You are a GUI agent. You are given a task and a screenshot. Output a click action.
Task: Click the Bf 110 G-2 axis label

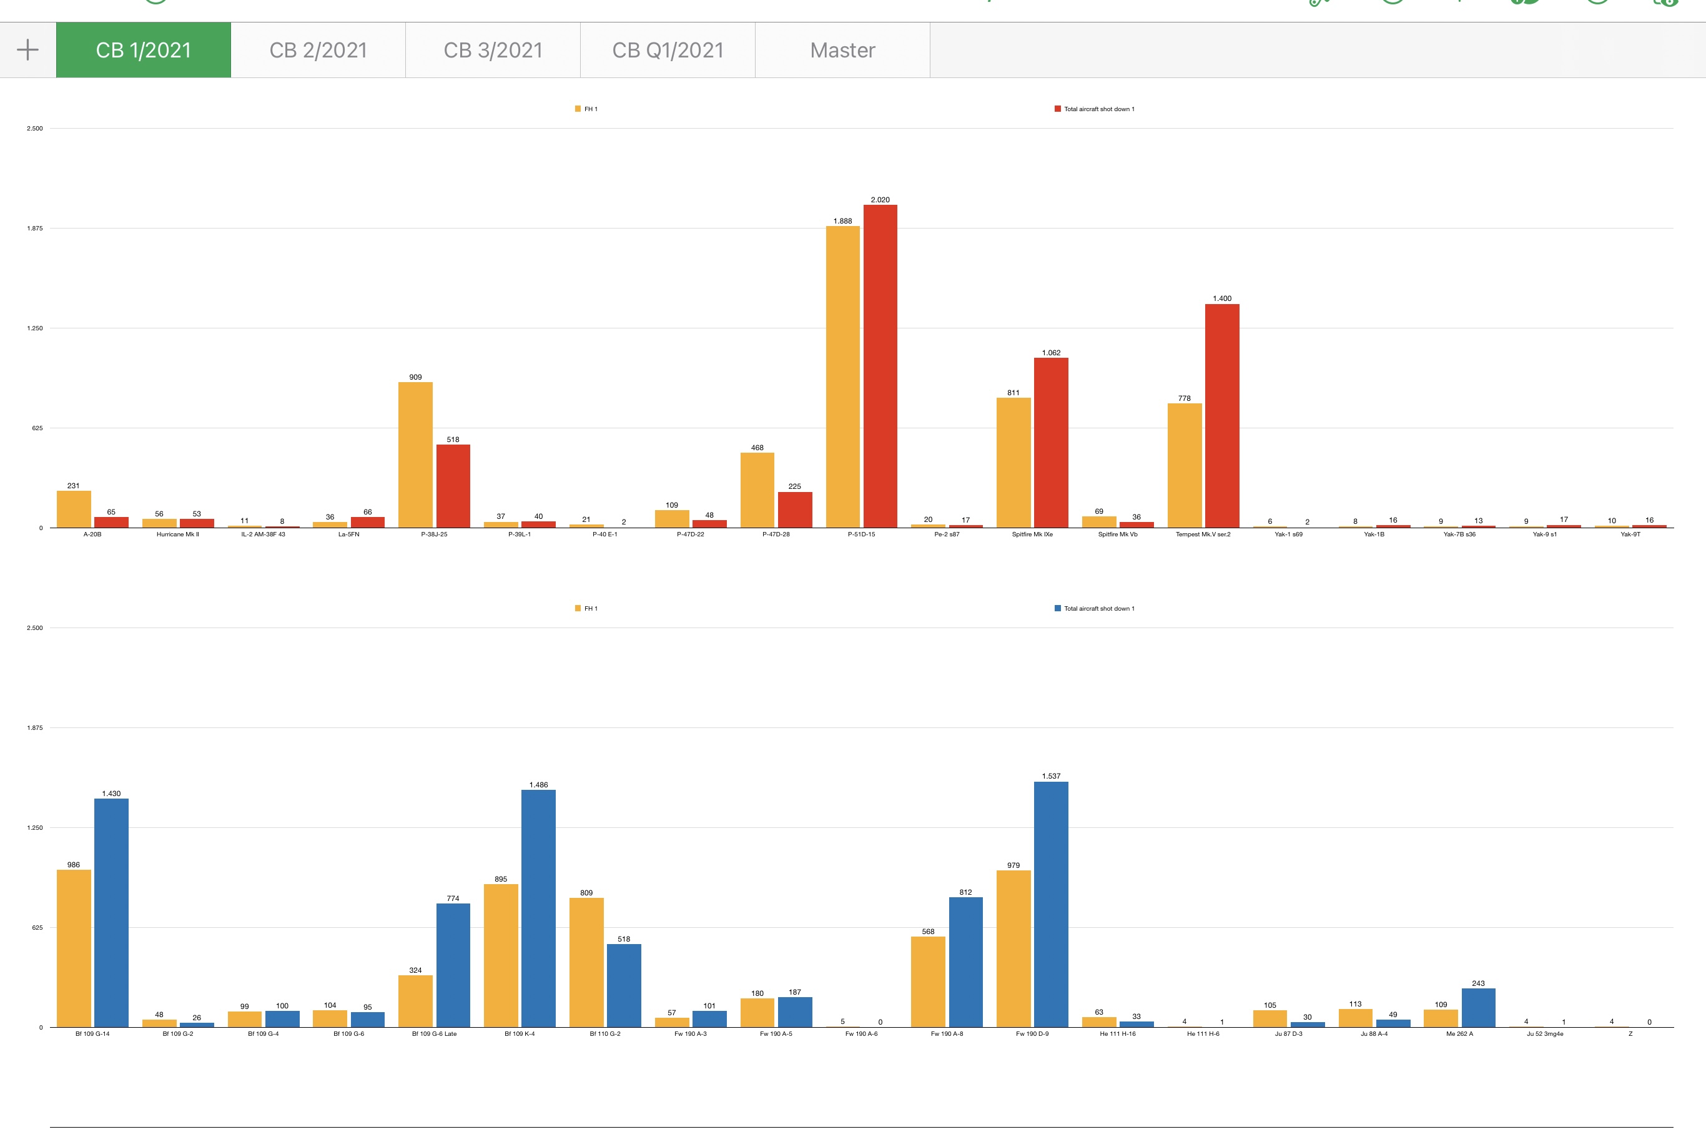(x=604, y=1034)
